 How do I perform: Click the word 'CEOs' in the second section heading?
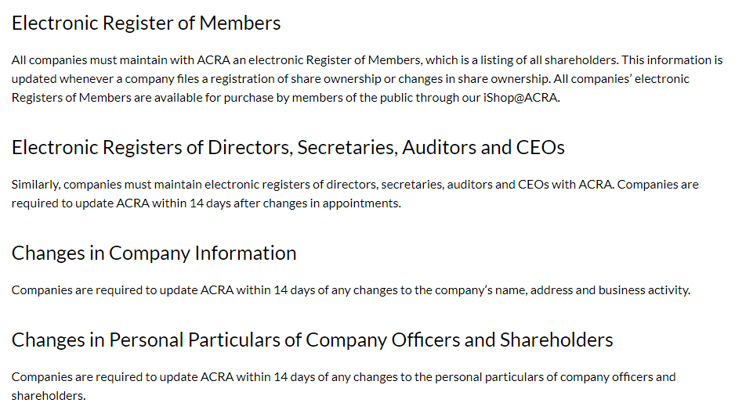click(540, 148)
